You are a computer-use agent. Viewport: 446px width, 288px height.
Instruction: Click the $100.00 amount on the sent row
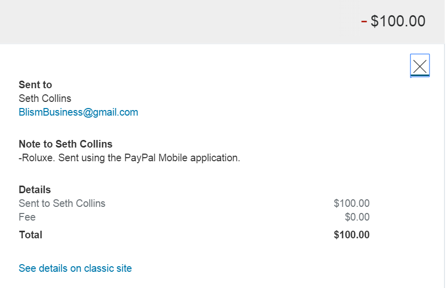[352, 203]
